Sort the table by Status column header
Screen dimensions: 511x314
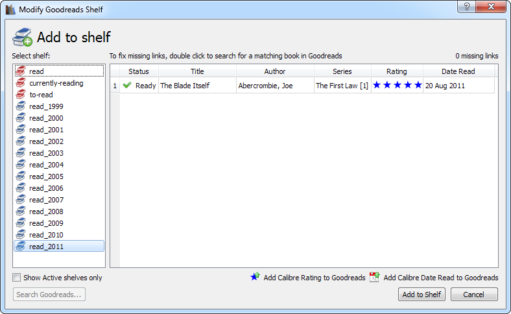point(139,71)
